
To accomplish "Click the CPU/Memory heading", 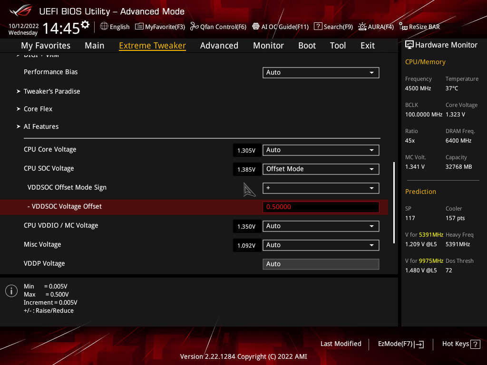I will pos(425,62).
